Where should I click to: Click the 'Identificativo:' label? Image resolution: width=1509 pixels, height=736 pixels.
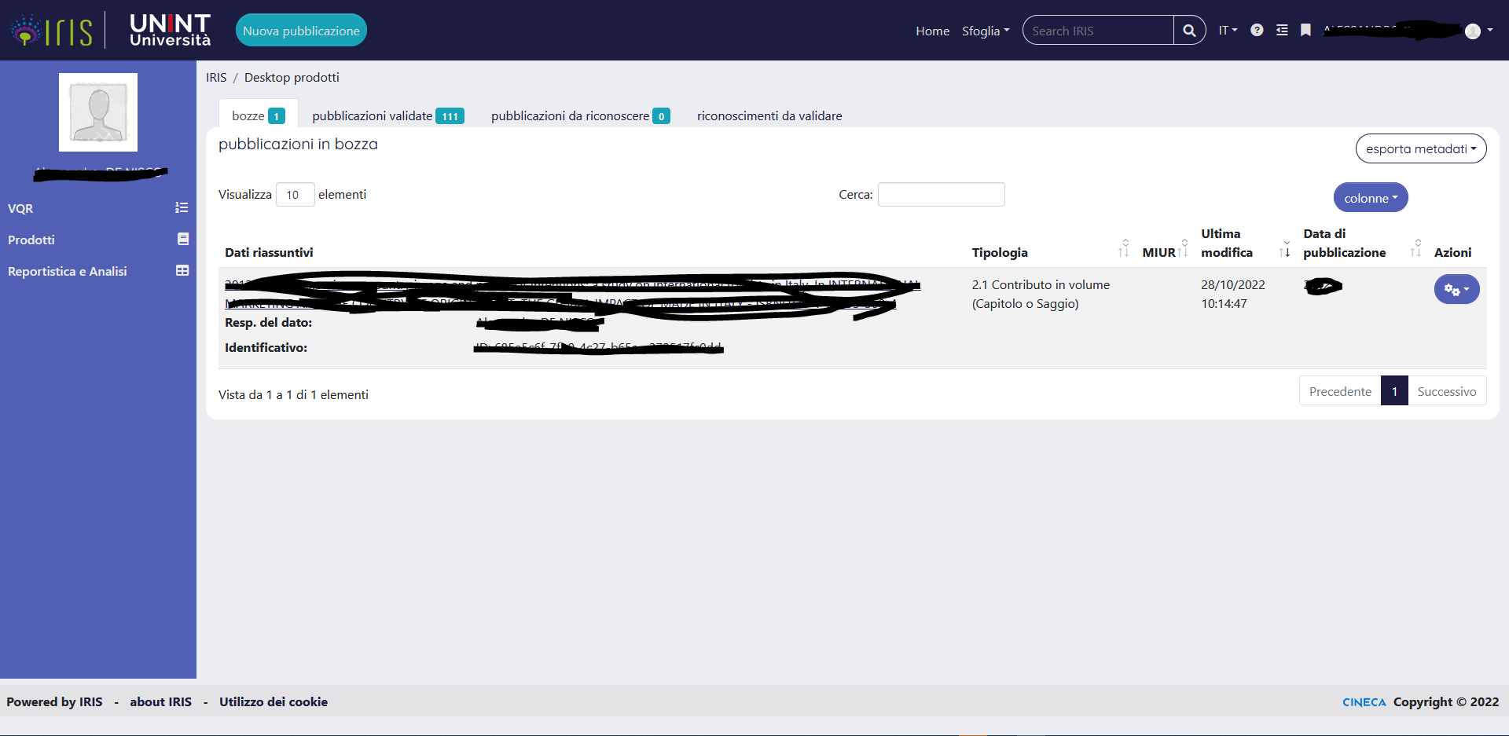point(266,347)
